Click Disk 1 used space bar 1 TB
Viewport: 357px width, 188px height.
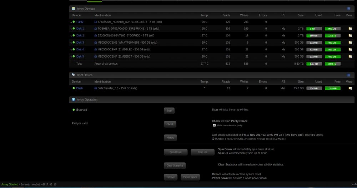pos(314,29)
